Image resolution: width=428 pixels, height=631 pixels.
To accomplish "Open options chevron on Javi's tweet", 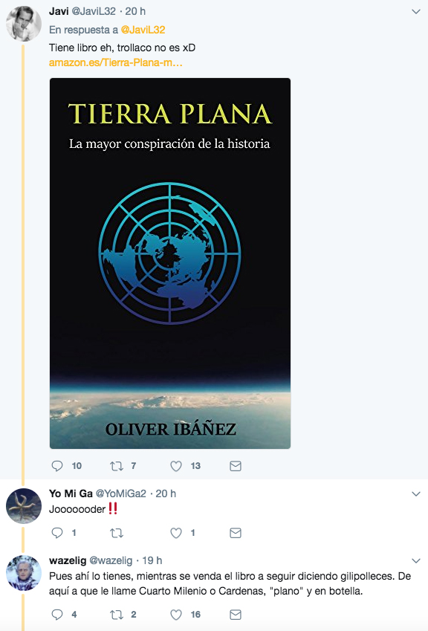I will point(416,12).
